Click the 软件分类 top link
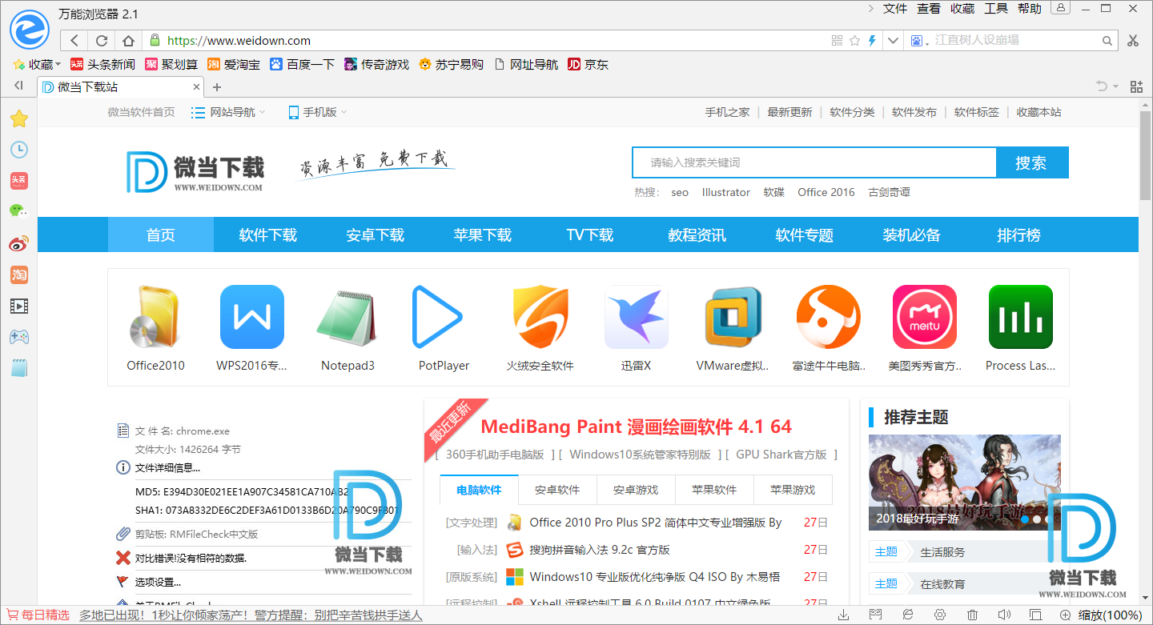The height and width of the screenshot is (625, 1153). click(852, 112)
